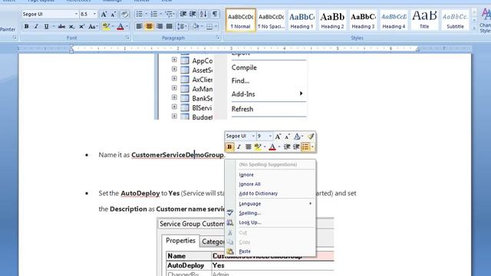This screenshot has height=276, width=491.
Task: Click Decrease Indent in the mini toolbar
Action: pyautogui.click(x=287, y=146)
